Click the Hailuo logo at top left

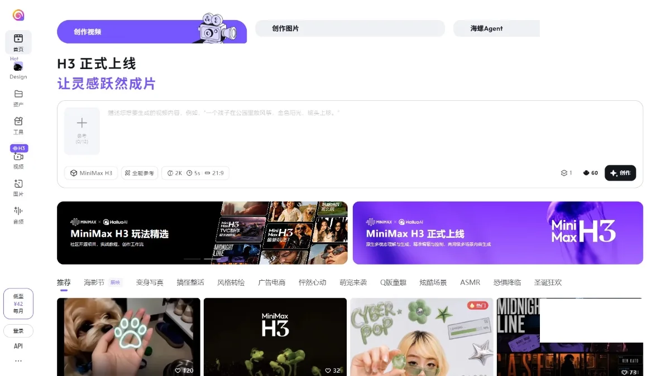point(18,15)
